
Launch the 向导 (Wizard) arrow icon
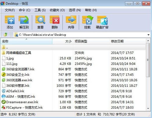[71, 20]
